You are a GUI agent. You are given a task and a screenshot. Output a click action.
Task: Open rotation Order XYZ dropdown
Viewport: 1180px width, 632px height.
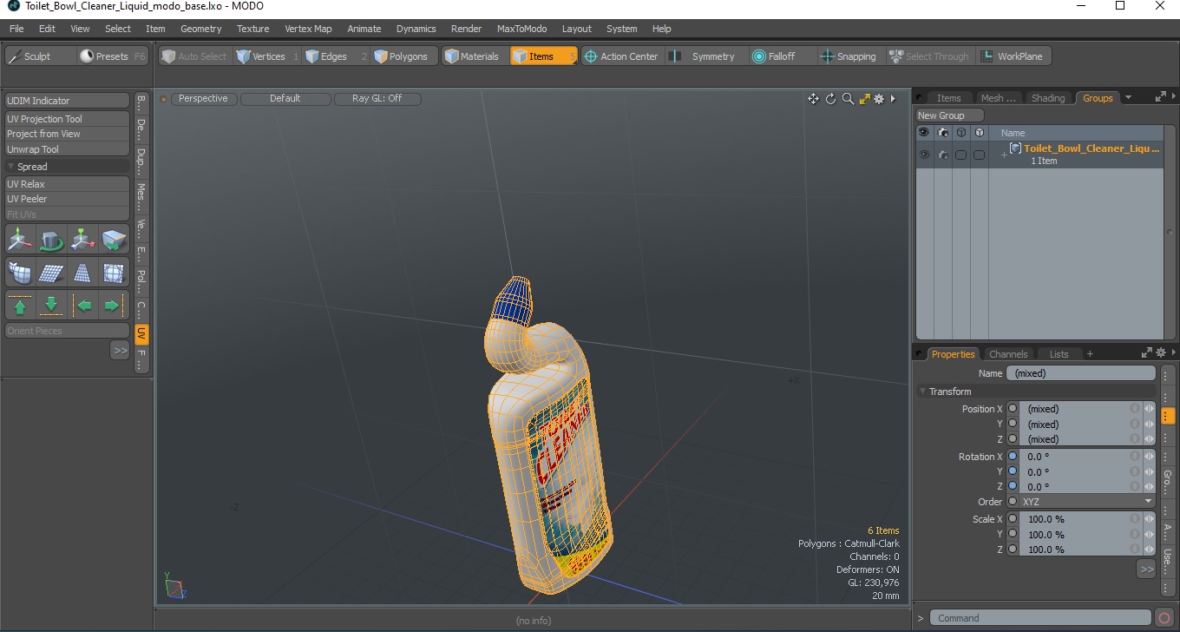tap(1088, 502)
